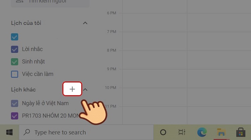Collapse the Lịch khác section
Screen dimensions: 251x140
point(85,89)
